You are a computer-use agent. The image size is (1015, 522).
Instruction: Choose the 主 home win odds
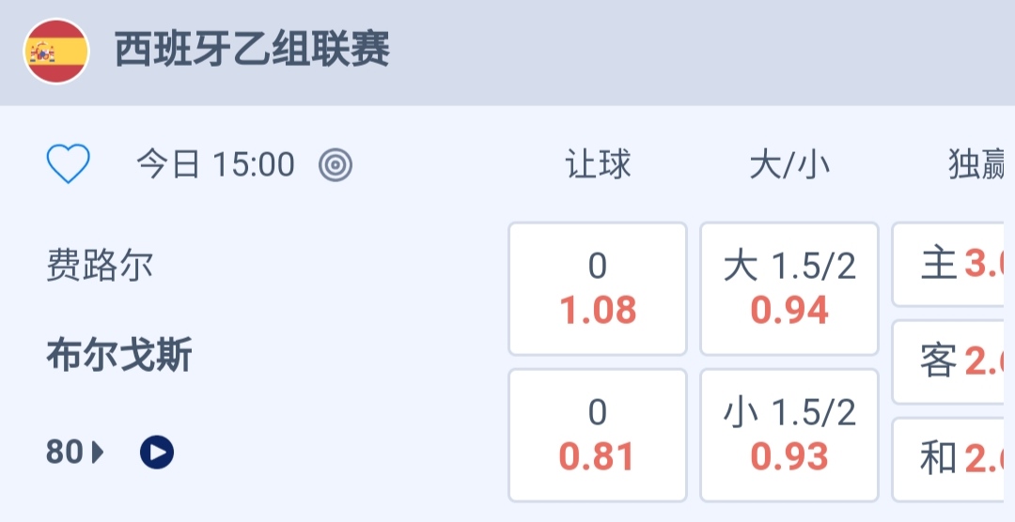(953, 265)
